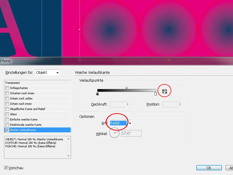The width and height of the screenshot is (233, 175).
Task: Tick the Glanz checkbox
Action: [7, 114]
